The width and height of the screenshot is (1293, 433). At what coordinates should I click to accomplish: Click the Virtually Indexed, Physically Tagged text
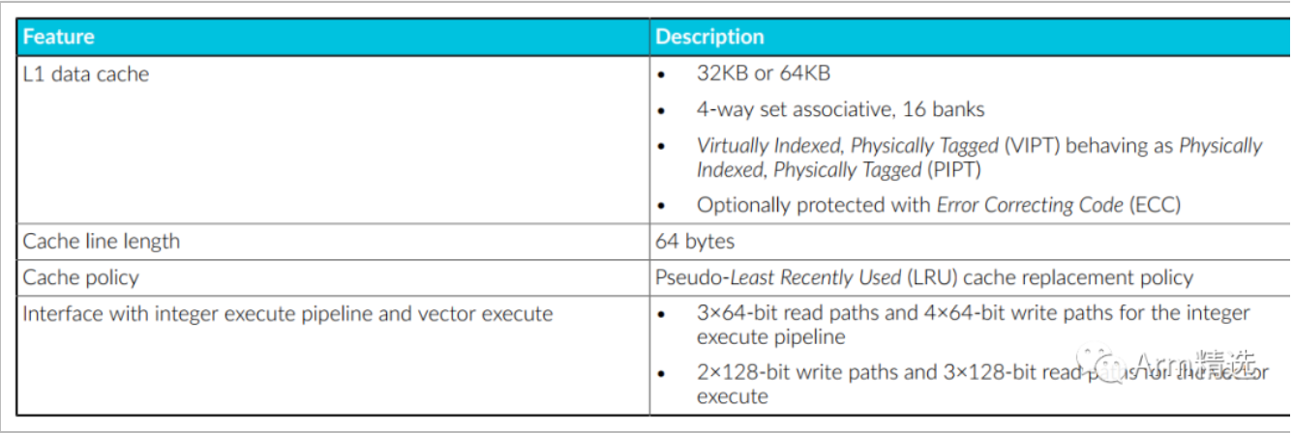pos(847,146)
